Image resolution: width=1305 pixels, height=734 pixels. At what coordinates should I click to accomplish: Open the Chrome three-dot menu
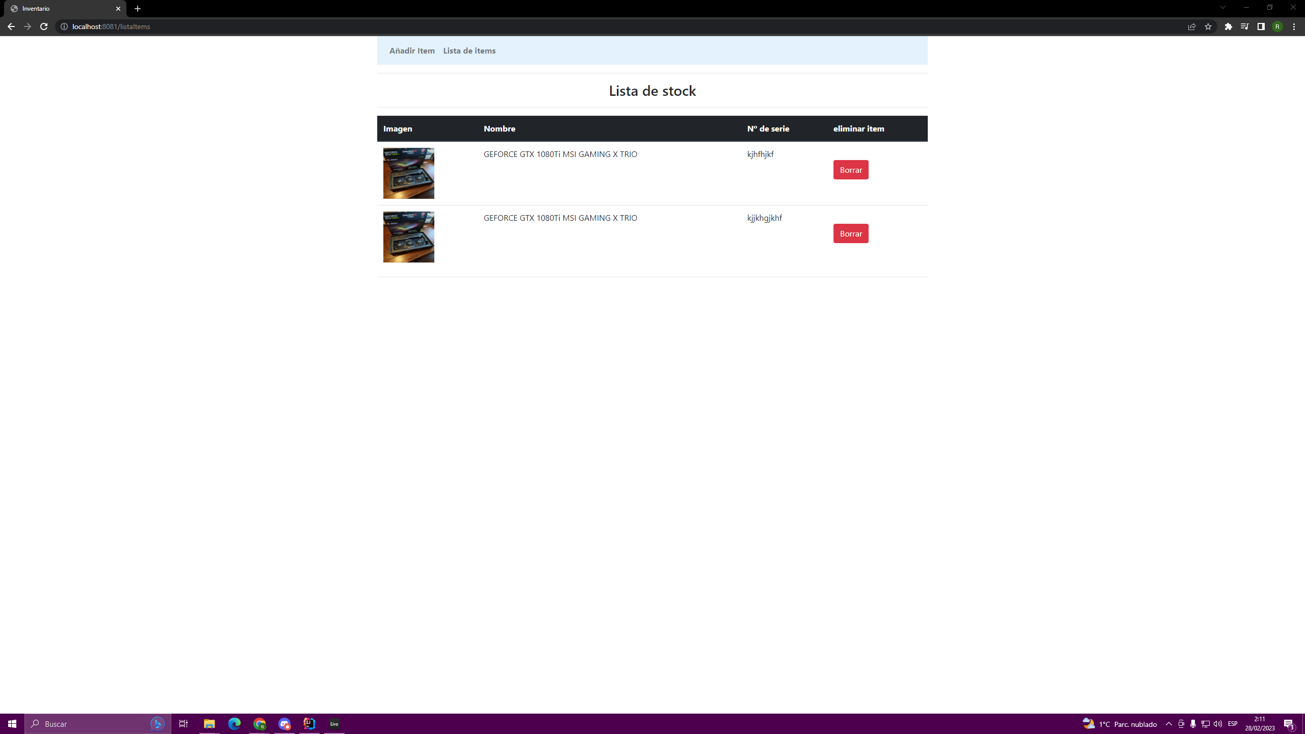pyautogui.click(x=1294, y=27)
